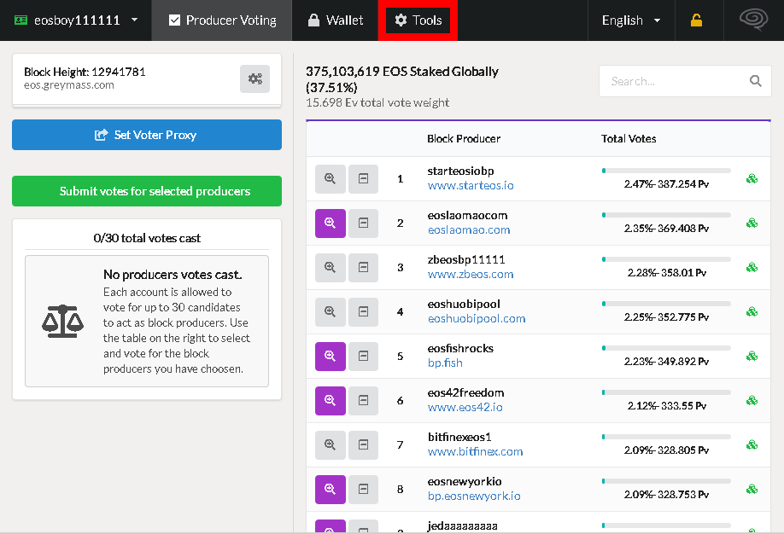Open bp.eosnewyork.io link
Viewport: 784px width, 534px height.
474,496
